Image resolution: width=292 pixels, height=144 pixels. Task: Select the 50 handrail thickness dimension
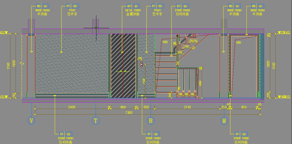click(x=200, y=68)
